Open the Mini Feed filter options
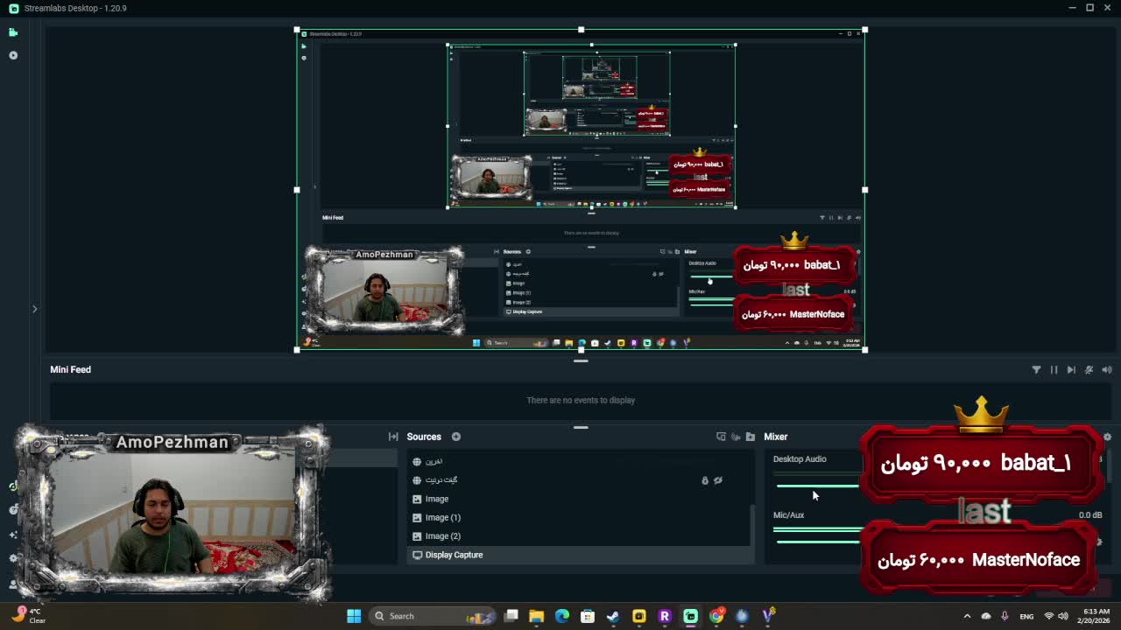The image size is (1121, 630). coord(1036,370)
